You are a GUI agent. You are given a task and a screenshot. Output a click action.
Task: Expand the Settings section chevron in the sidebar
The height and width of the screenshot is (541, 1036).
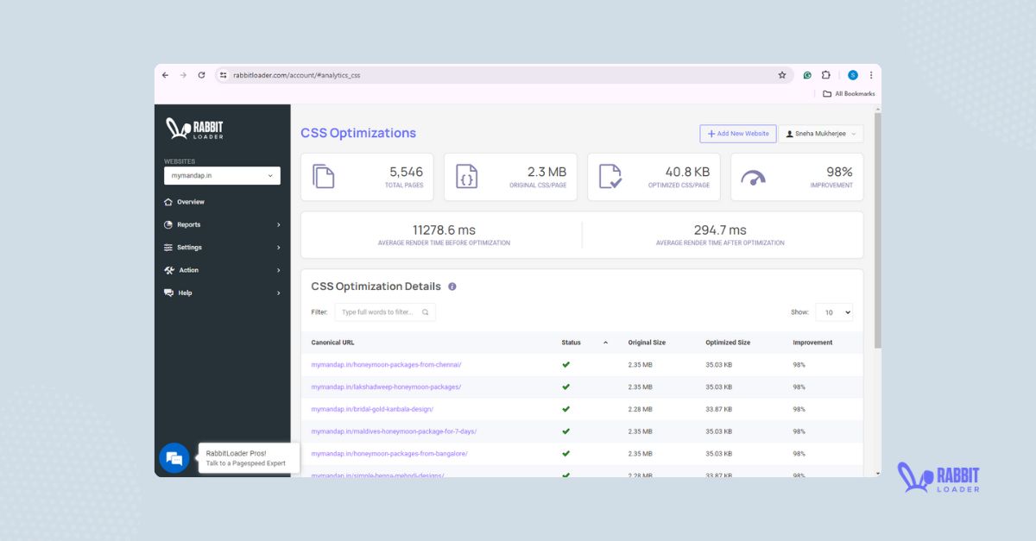278,248
